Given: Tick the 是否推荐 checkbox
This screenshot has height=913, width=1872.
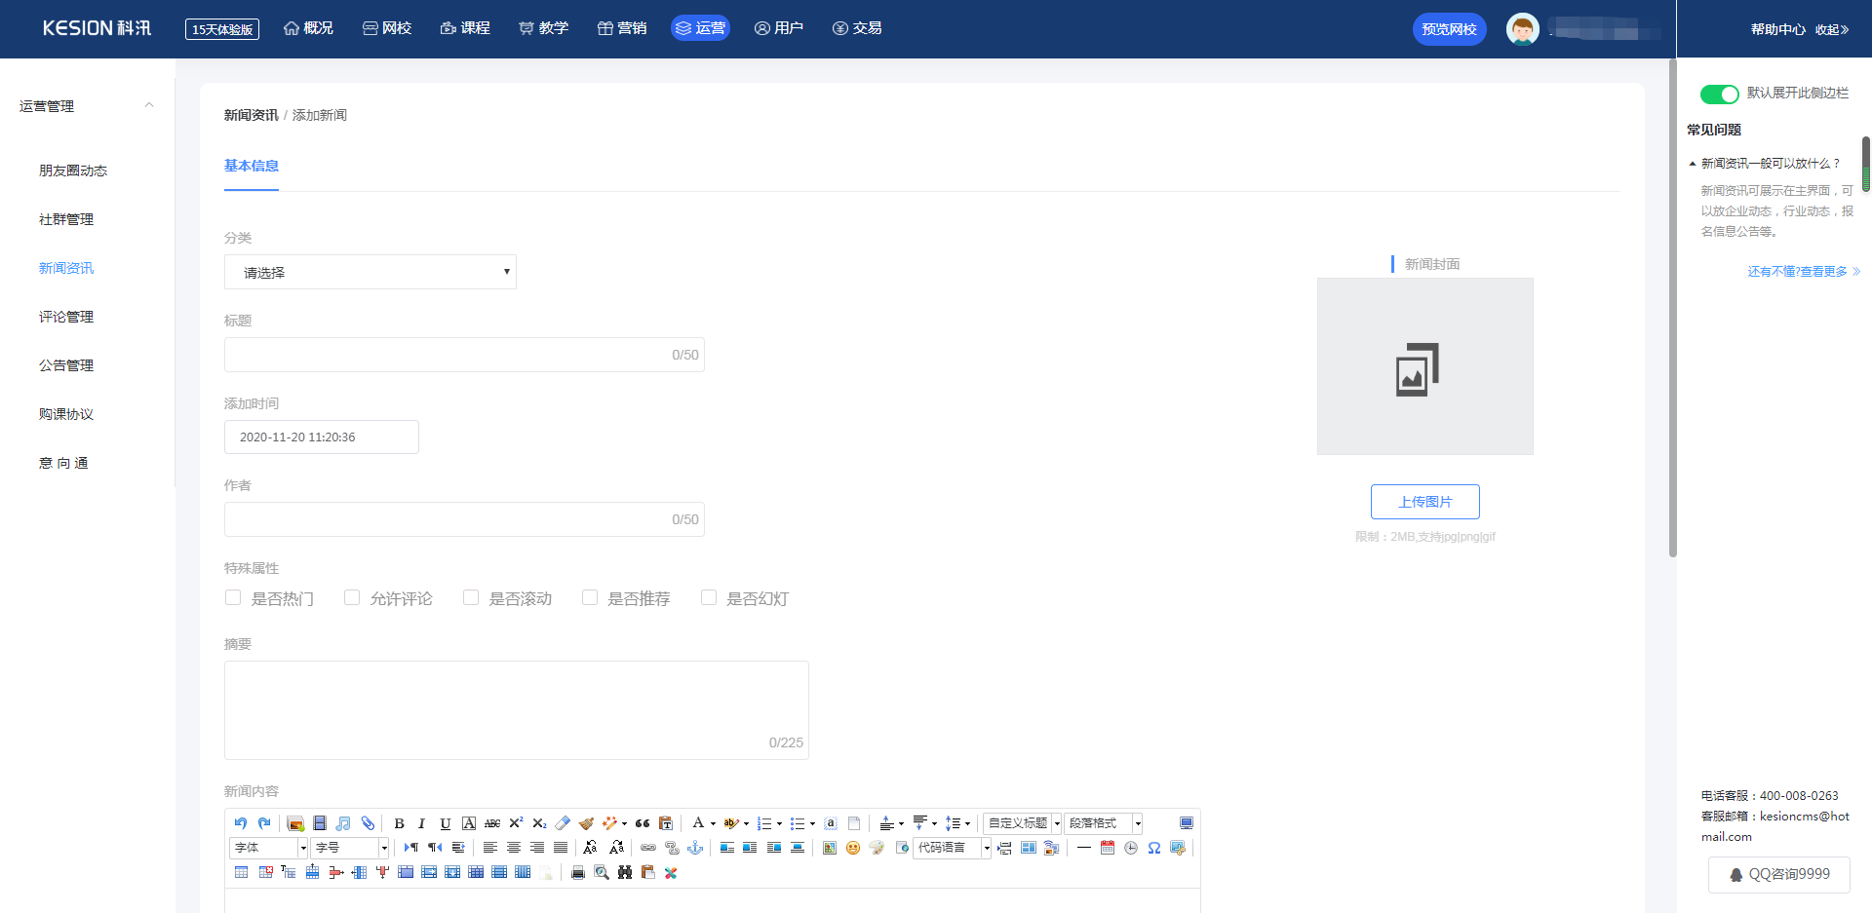Looking at the screenshot, I should point(590,597).
